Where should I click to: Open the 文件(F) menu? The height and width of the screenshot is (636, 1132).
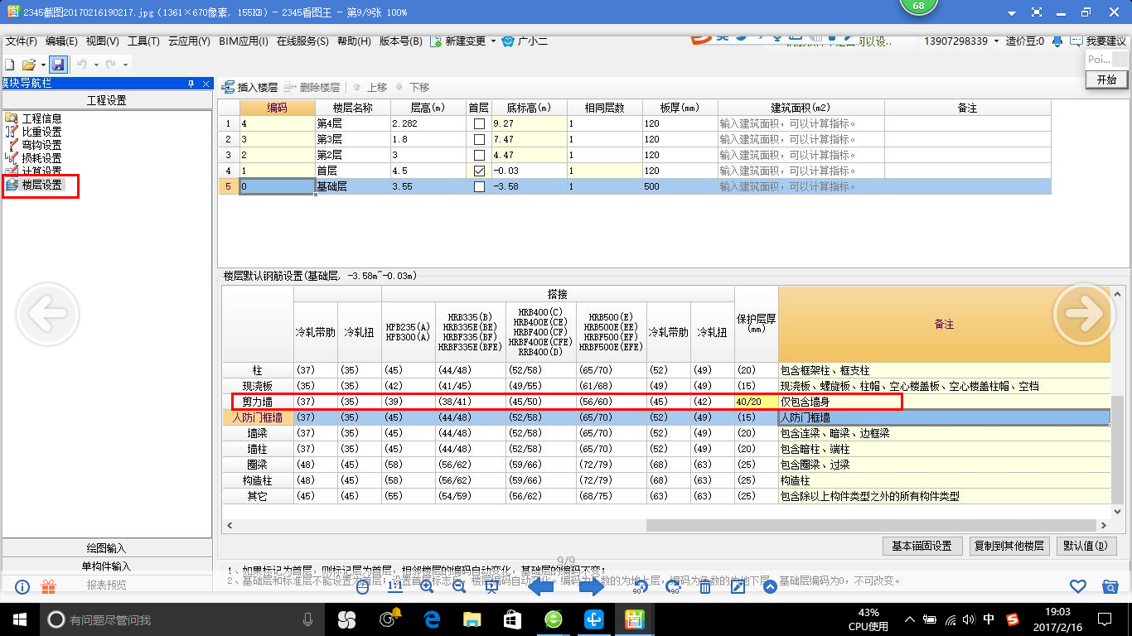(21, 41)
